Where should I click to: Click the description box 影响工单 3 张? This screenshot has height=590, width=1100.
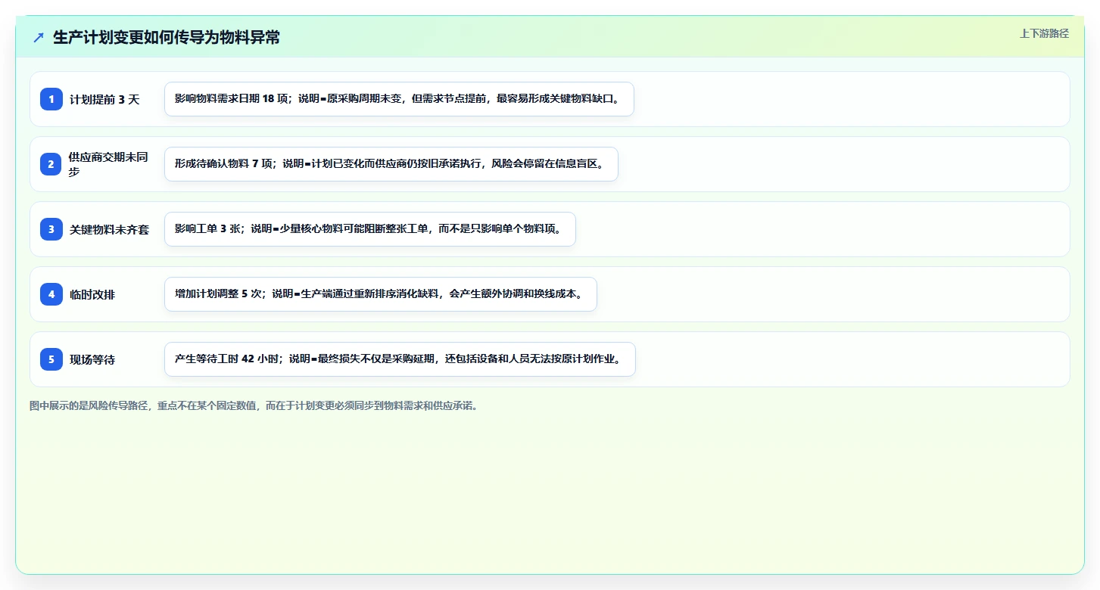(370, 229)
